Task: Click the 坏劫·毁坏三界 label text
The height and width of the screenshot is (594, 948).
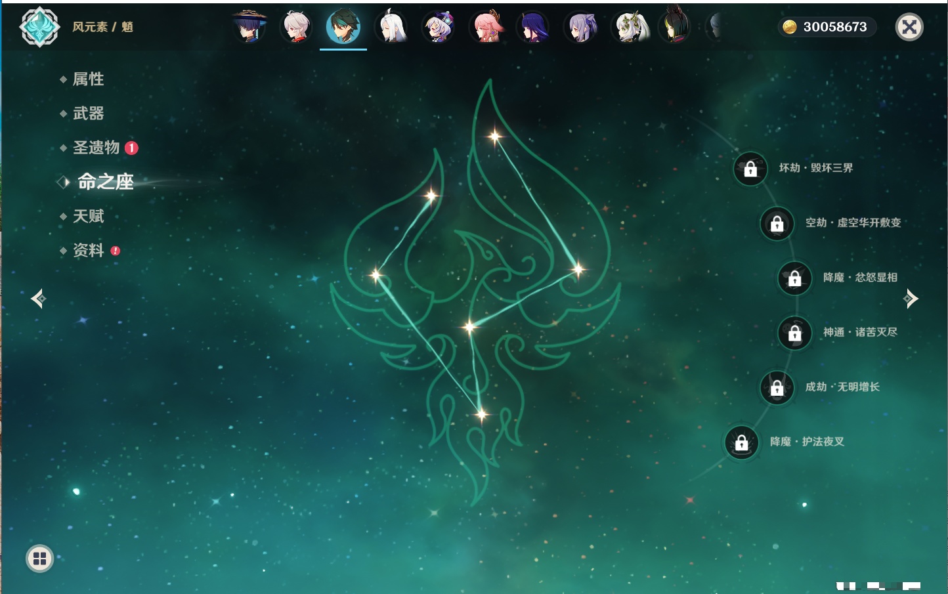Action: (x=816, y=168)
